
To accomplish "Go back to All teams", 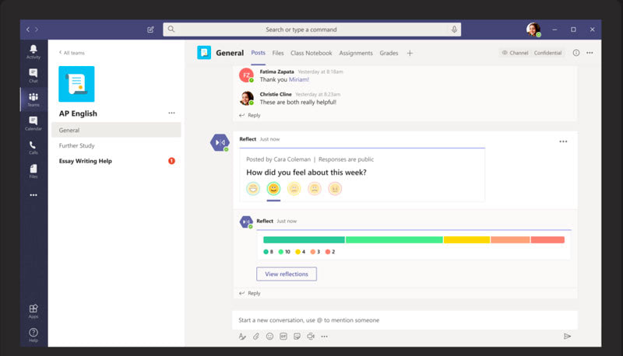I will coord(72,53).
